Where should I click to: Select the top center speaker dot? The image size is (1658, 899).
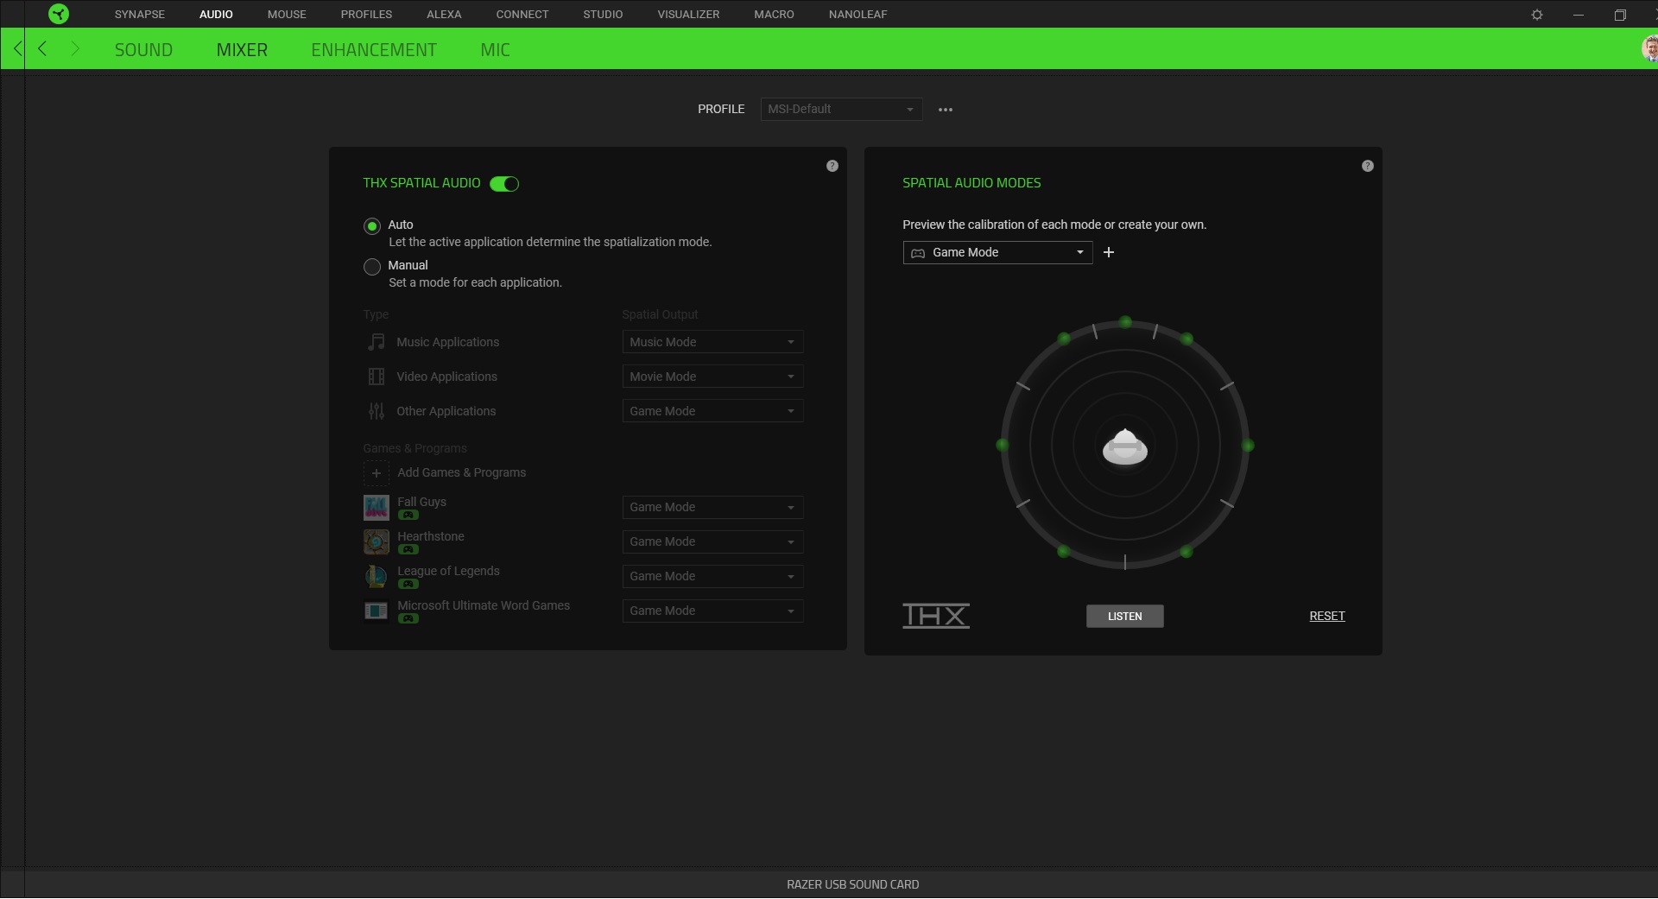tap(1125, 322)
